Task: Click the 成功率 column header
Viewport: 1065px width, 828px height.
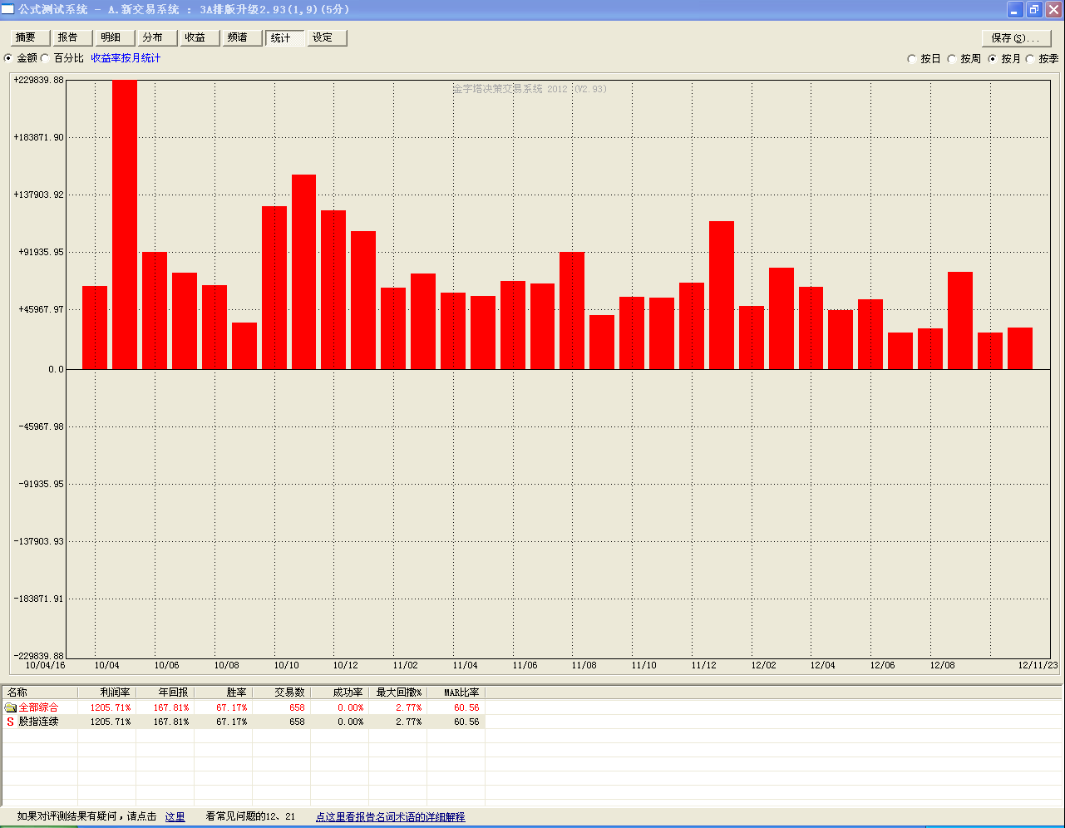Action: click(x=339, y=692)
